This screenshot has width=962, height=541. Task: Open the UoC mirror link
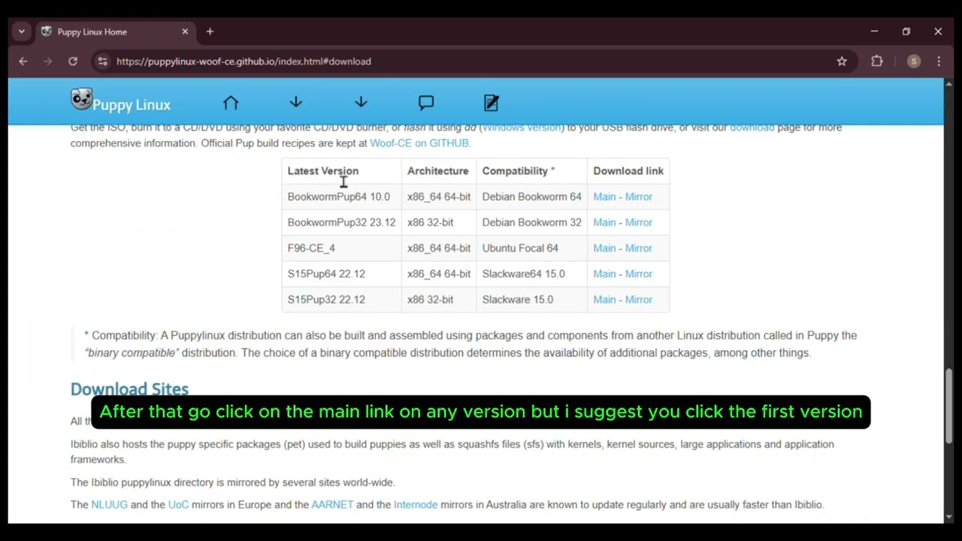[x=178, y=505]
